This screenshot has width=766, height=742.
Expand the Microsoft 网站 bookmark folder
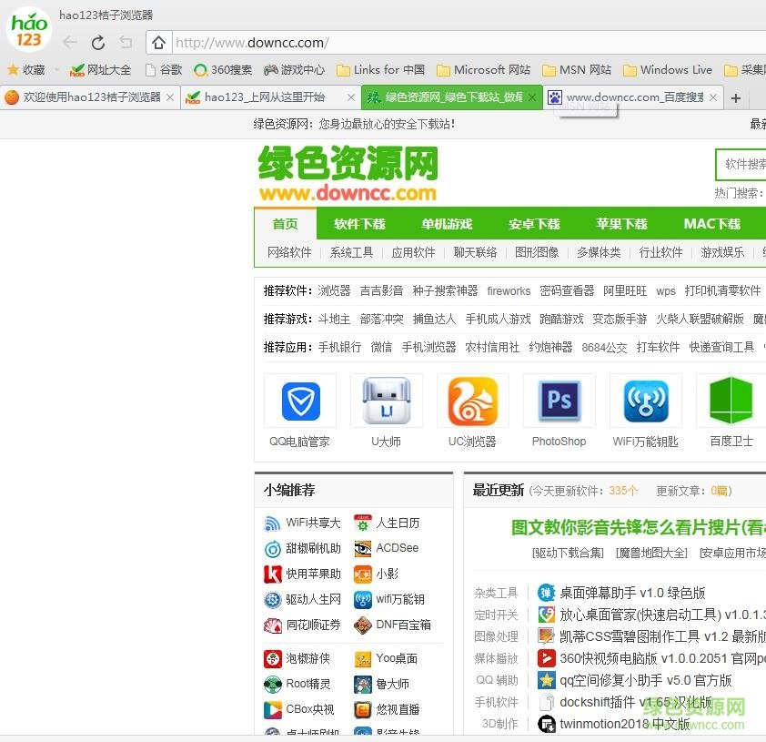coord(483,70)
